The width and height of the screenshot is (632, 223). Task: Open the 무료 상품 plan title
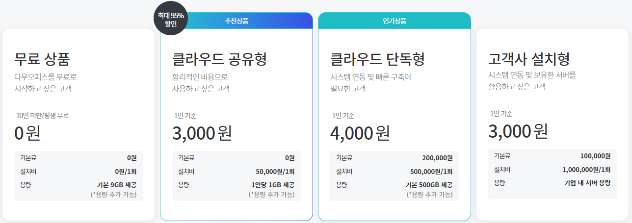pos(42,59)
